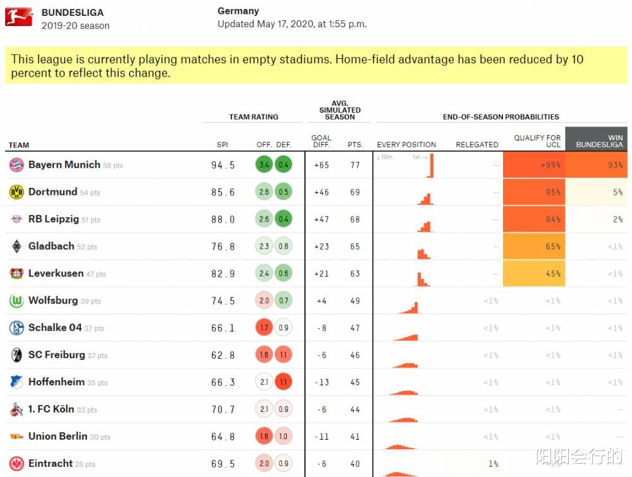Click the SC Freiburg crest
This screenshot has height=477, width=632.
pyautogui.click(x=16, y=355)
